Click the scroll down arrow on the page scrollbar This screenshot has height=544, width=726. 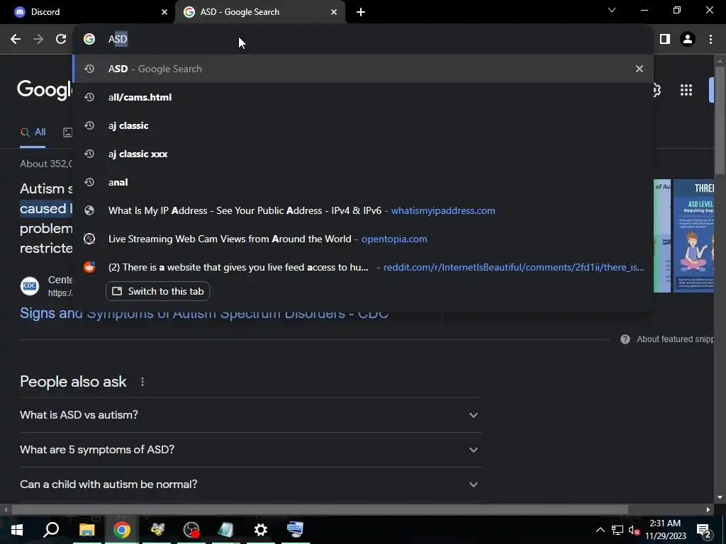[x=720, y=498]
